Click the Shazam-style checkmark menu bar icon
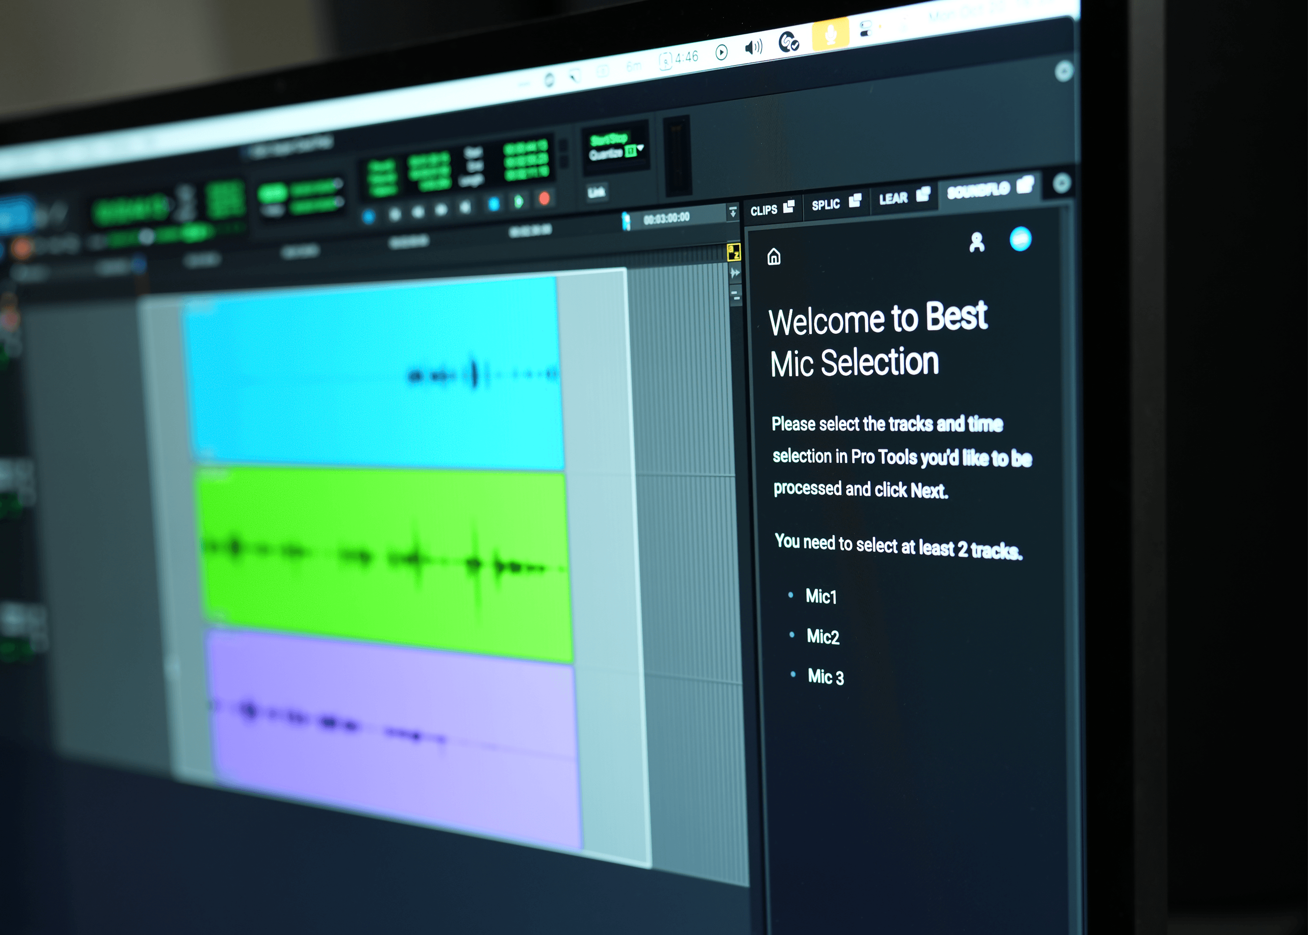 click(788, 42)
